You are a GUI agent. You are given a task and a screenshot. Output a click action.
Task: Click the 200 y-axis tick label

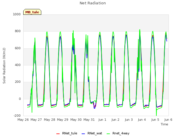point(18,82)
